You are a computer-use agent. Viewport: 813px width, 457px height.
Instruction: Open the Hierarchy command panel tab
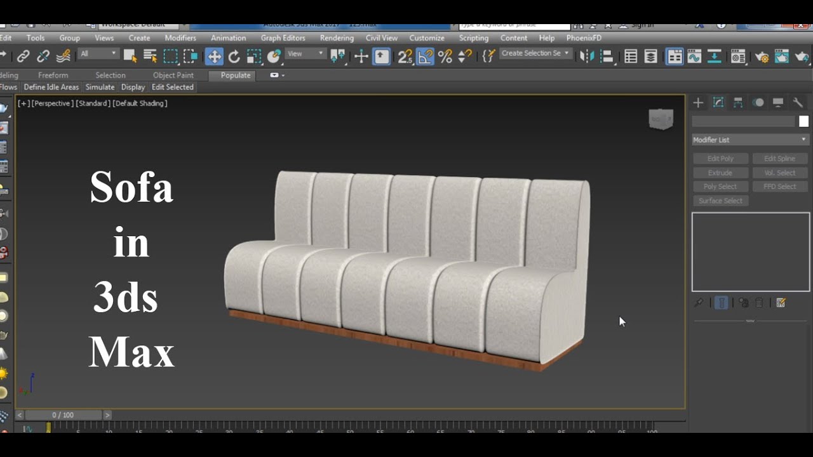738,102
